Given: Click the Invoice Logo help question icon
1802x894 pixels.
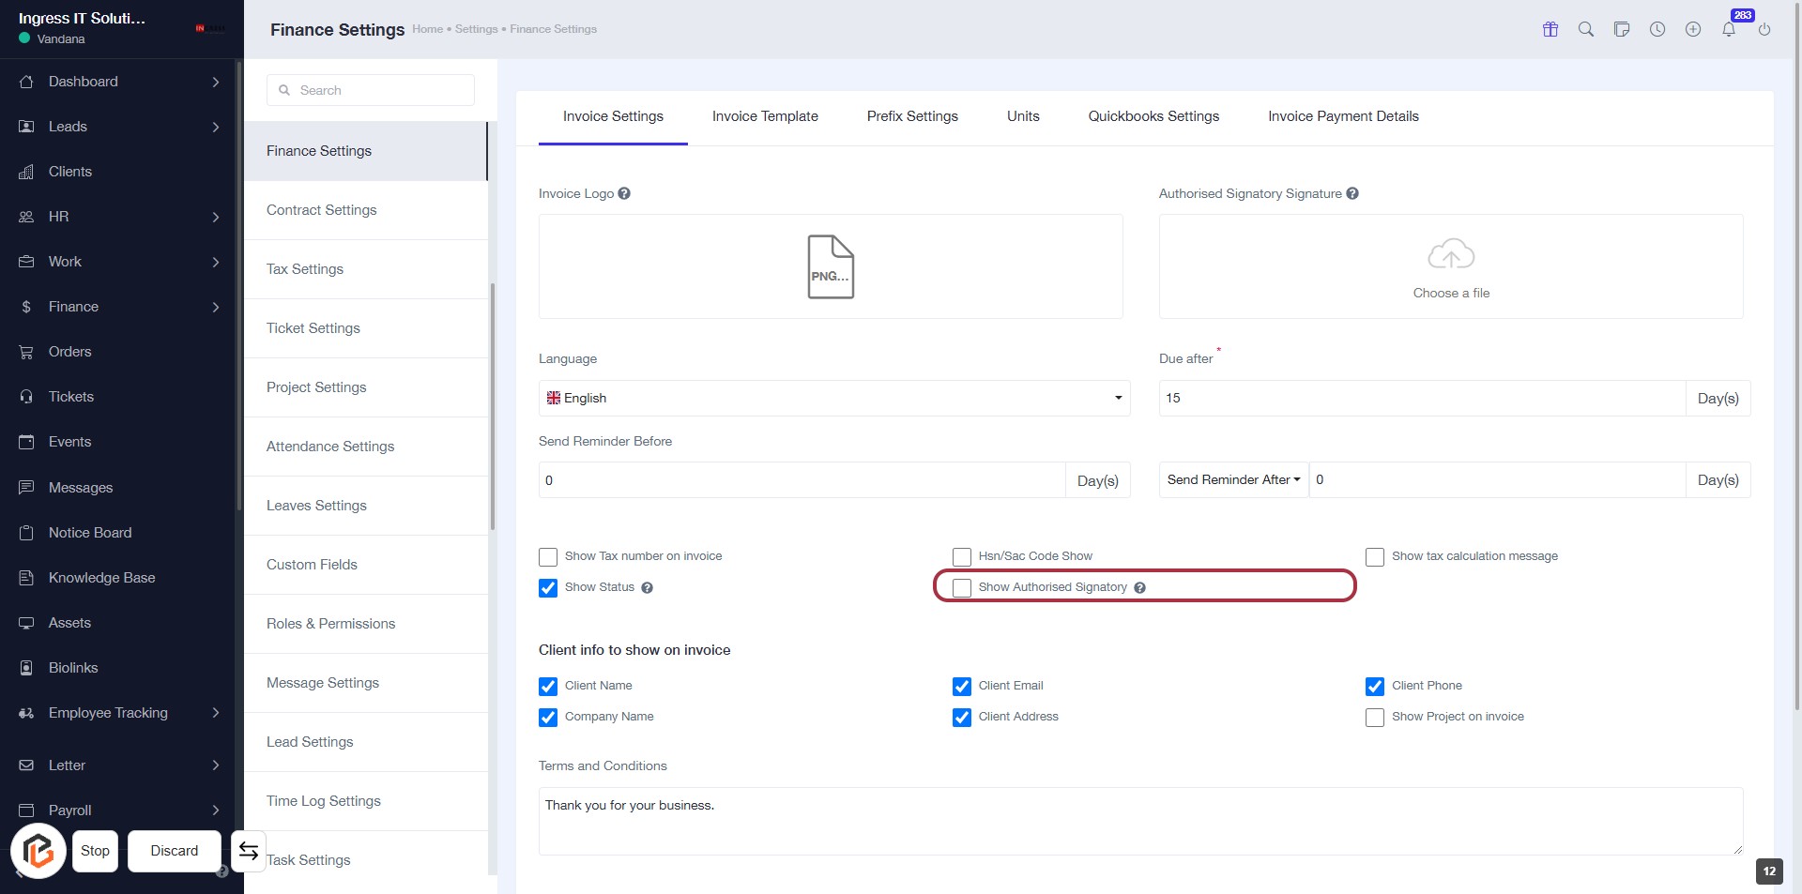Looking at the screenshot, I should pos(624,193).
